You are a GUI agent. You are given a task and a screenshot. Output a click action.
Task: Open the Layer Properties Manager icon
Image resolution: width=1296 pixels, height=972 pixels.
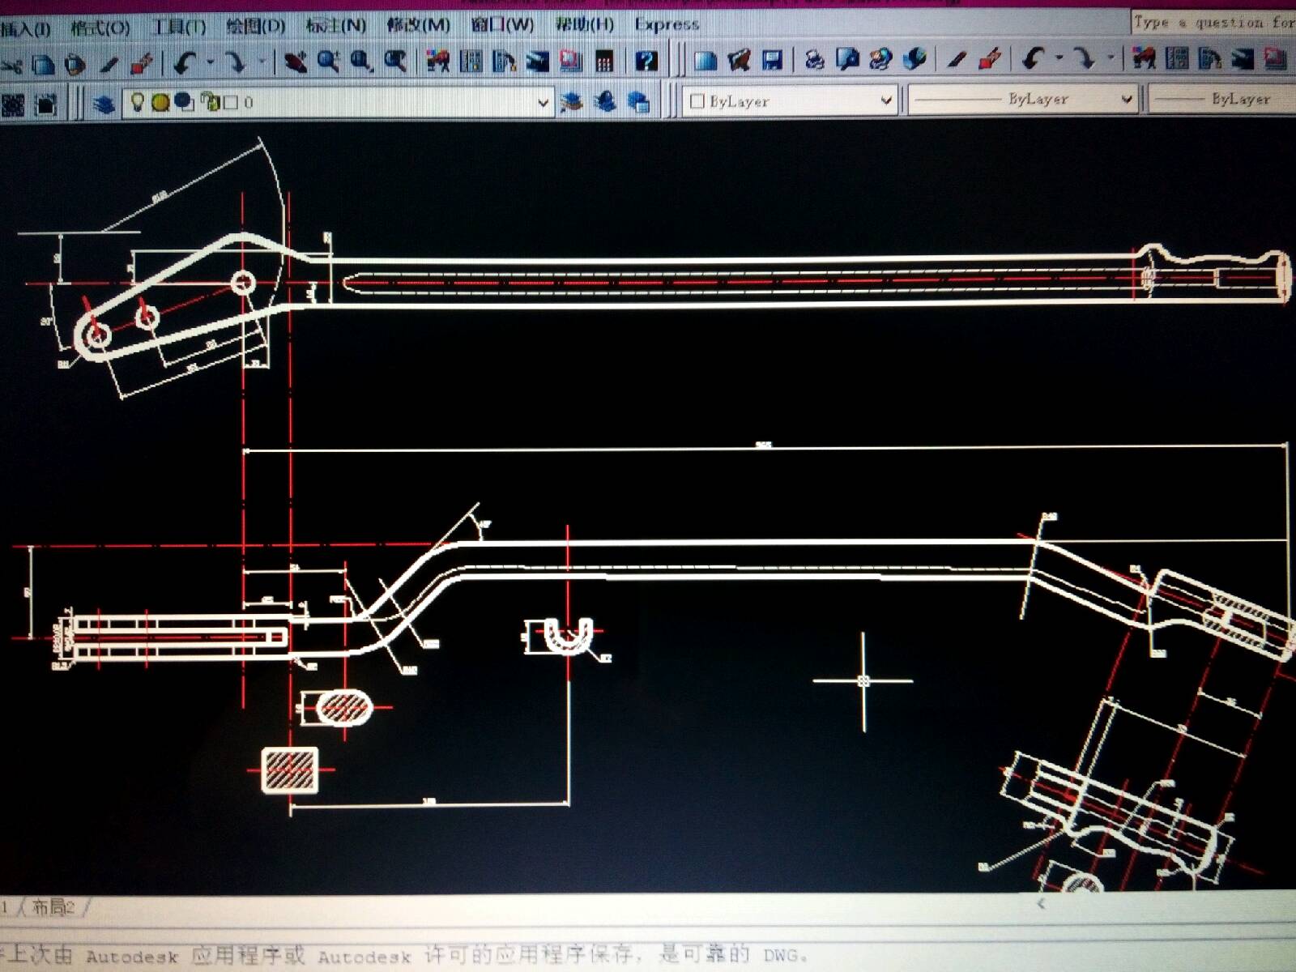tap(104, 104)
